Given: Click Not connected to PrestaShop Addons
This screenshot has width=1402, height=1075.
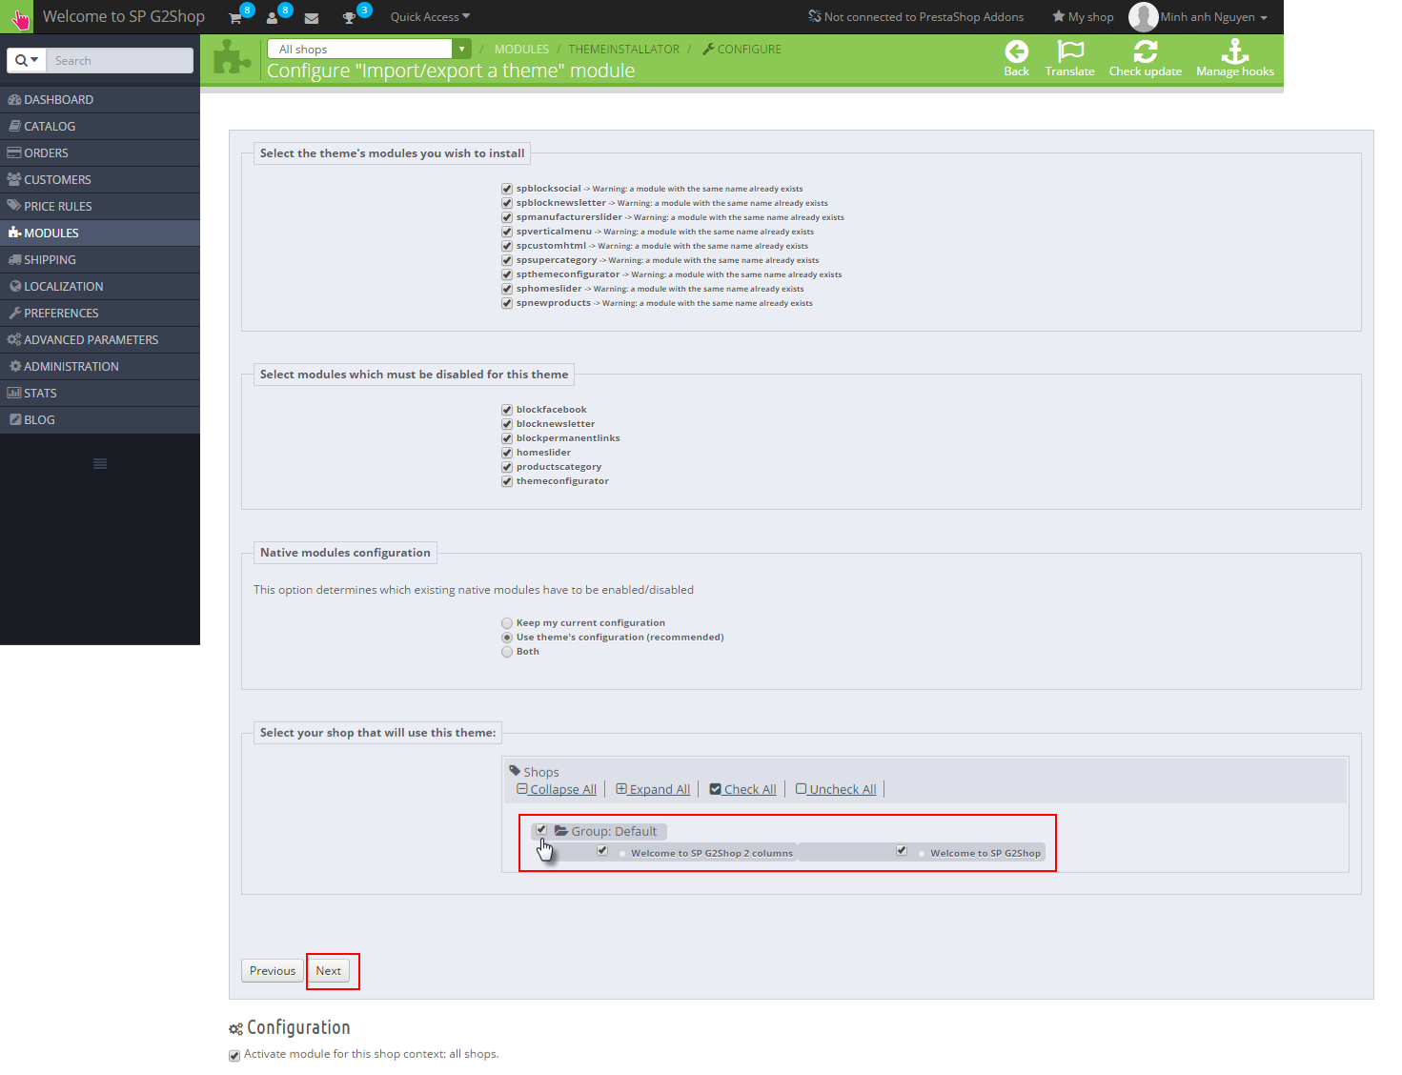Looking at the screenshot, I should (x=916, y=17).
